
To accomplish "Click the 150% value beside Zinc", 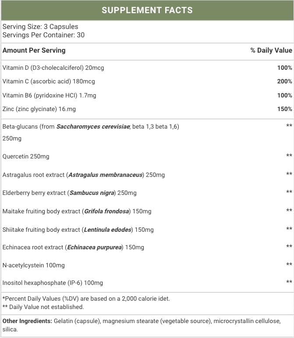I will pos(284,109).
